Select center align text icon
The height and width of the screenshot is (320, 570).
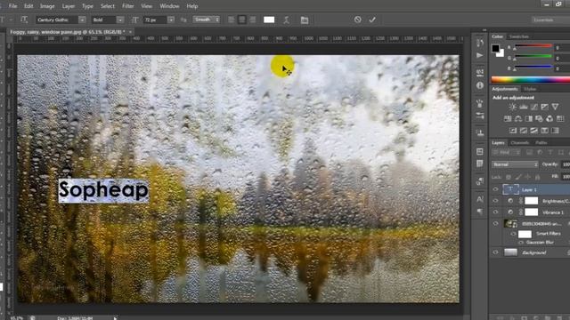click(x=241, y=20)
